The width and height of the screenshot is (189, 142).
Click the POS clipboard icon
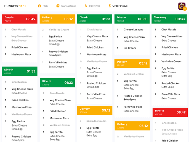point(39,6)
